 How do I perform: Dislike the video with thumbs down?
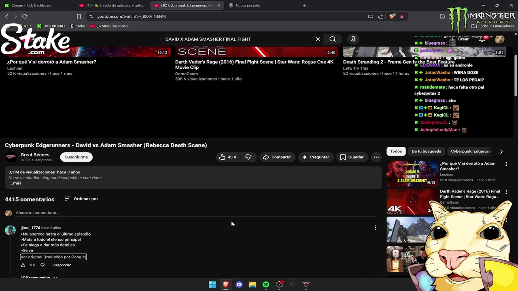click(x=248, y=157)
